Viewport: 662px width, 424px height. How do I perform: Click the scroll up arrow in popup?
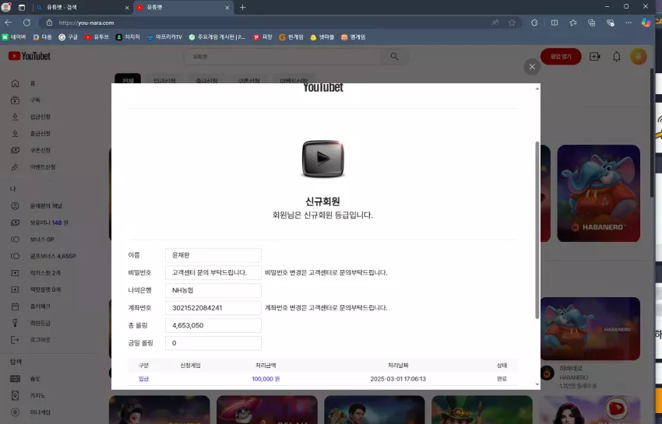tap(537, 89)
